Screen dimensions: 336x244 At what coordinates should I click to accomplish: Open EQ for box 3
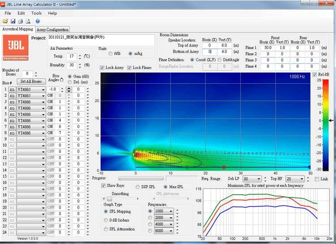[12, 102]
